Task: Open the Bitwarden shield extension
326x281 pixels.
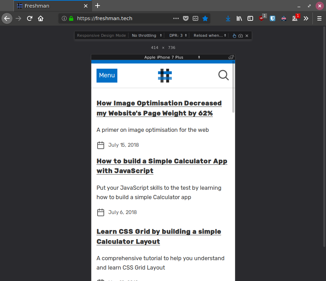Action: click(273, 18)
